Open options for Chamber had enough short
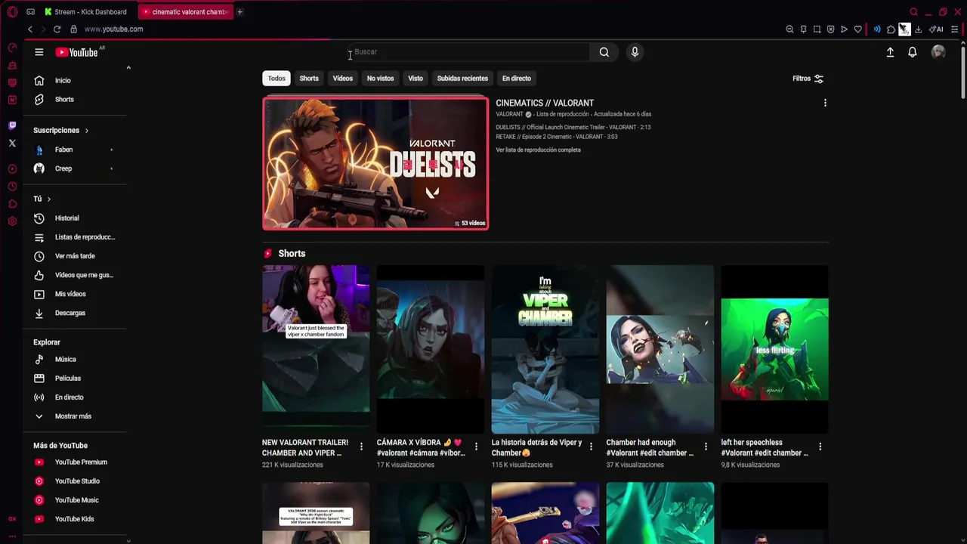 [706, 447]
